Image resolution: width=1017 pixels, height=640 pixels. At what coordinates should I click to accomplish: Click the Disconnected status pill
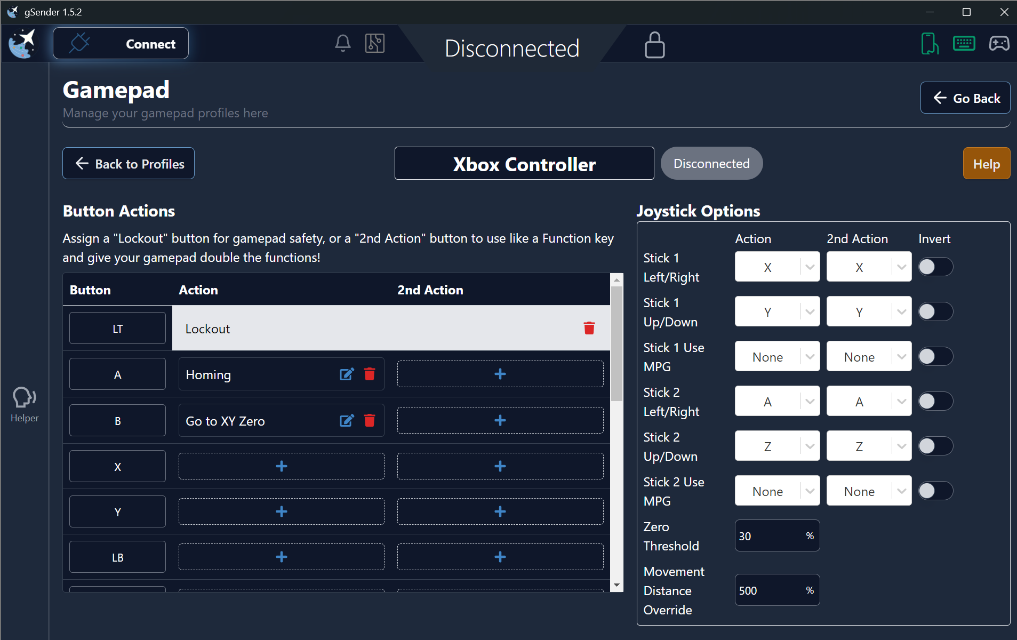pos(711,163)
